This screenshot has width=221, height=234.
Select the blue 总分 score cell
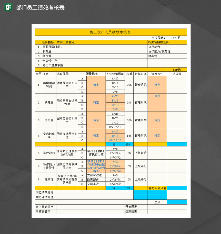click(x=177, y=202)
